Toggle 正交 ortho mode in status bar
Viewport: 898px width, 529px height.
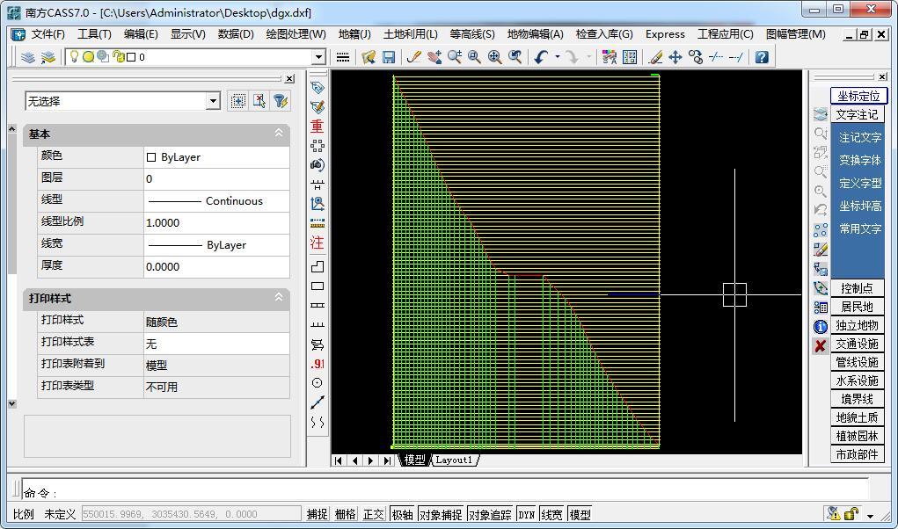pyautogui.click(x=373, y=514)
